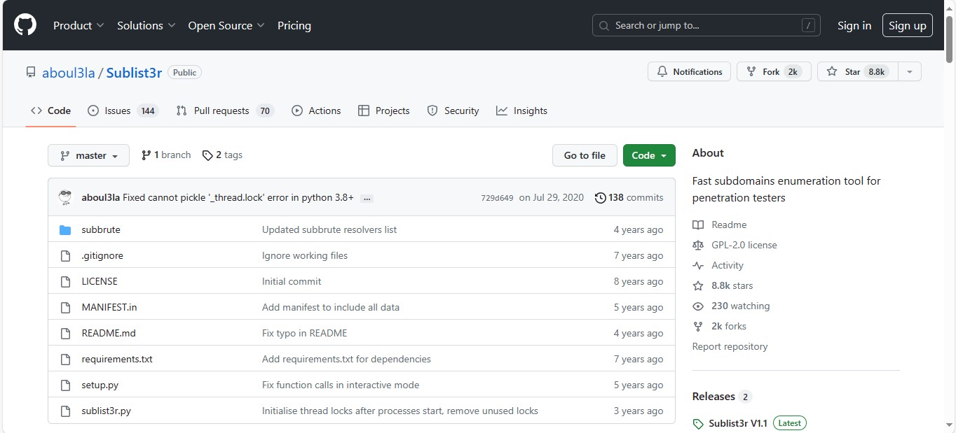Click the Sign up button
The image size is (956, 433).
tap(907, 24)
